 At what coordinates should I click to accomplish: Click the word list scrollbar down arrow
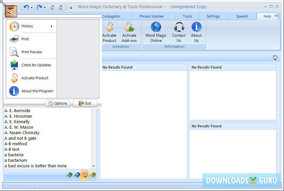(94, 166)
